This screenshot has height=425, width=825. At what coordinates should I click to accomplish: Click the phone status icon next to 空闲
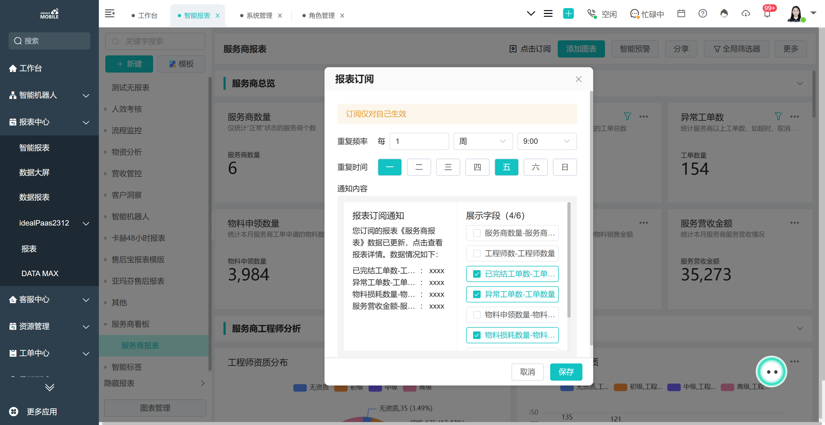pyautogui.click(x=592, y=14)
